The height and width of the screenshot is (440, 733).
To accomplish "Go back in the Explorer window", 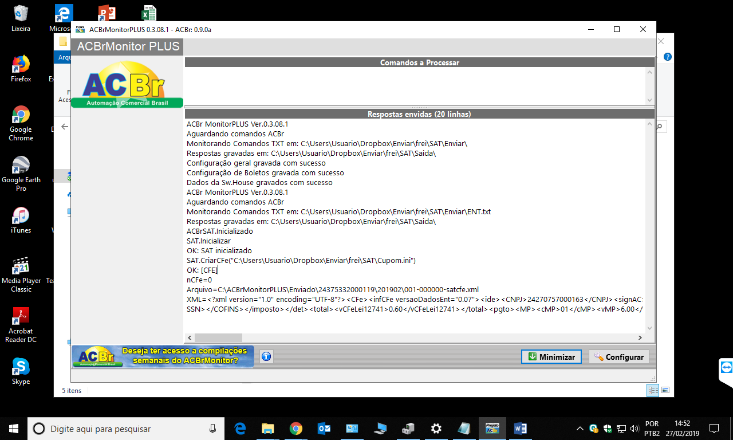I will click(65, 127).
